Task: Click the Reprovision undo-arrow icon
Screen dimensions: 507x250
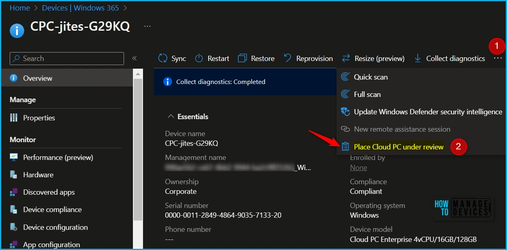Action: coord(288,58)
